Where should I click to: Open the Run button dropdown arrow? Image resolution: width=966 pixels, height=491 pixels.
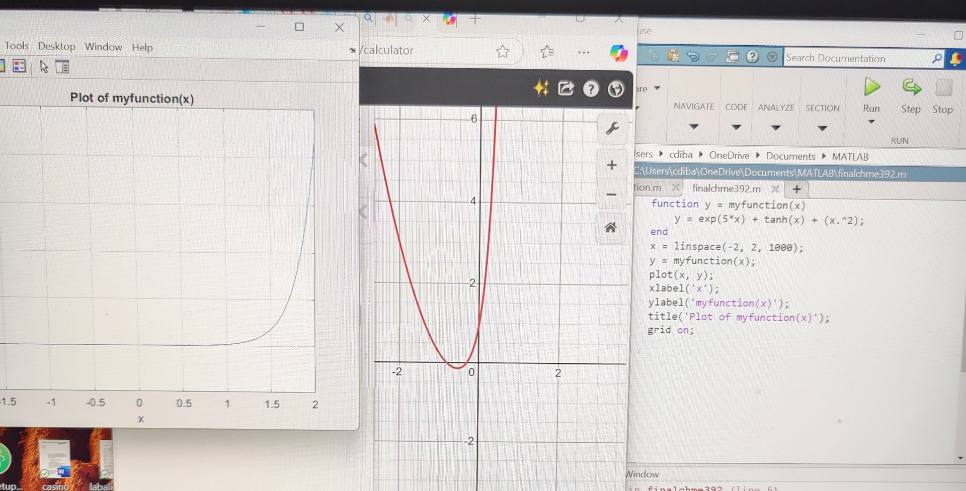(x=871, y=122)
